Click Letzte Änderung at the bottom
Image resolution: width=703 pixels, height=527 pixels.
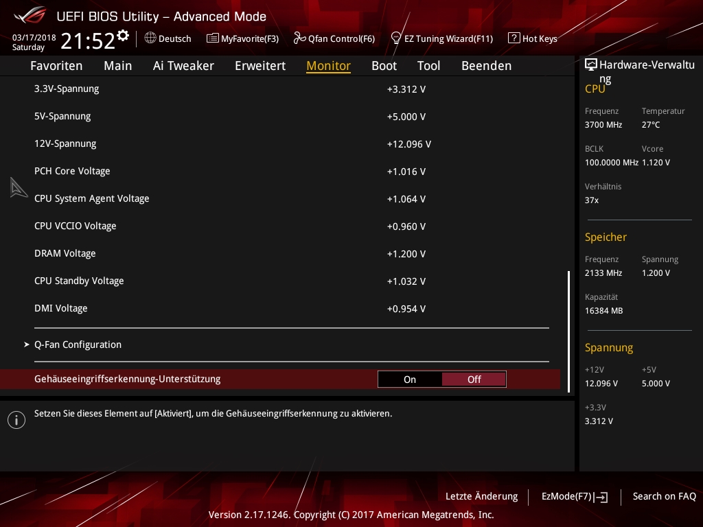(481, 497)
